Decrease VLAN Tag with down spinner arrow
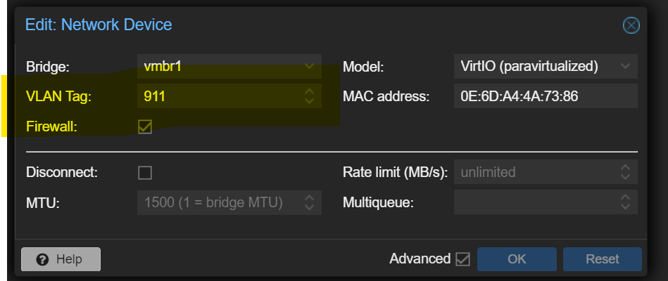The height and width of the screenshot is (281, 668). tap(309, 100)
